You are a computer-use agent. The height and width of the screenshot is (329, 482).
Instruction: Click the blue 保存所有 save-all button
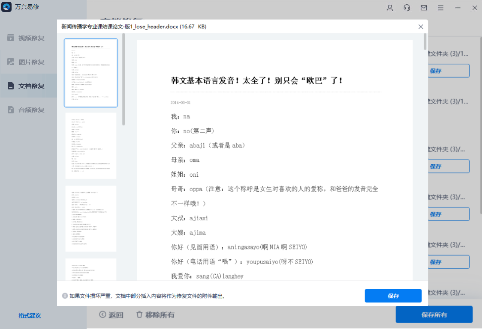pos(434,314)
